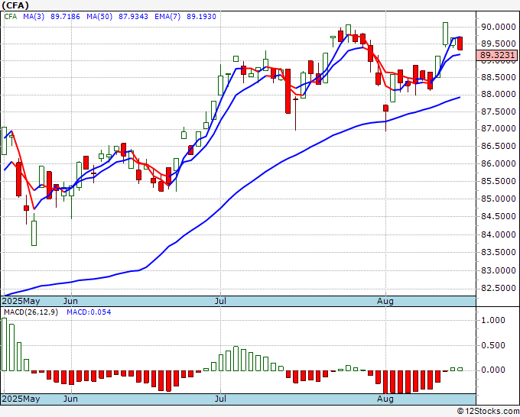This screenshot has height=417, width=520.
Task: Click the 0.500 MACD axis label
Action: pos(492,345)
